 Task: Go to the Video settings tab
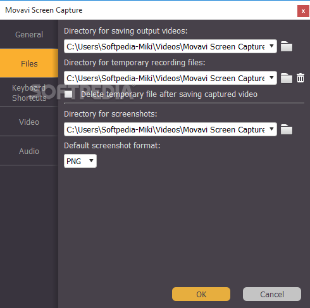(29, 122)
